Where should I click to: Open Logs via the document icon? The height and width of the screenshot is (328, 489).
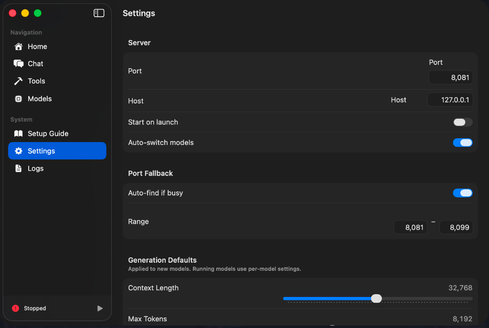point(17,168)
